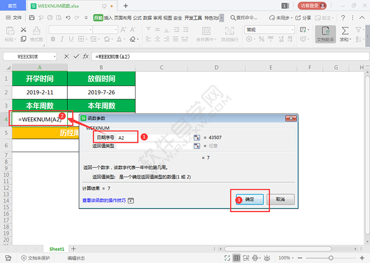Open the 文件 file menu

13,18
